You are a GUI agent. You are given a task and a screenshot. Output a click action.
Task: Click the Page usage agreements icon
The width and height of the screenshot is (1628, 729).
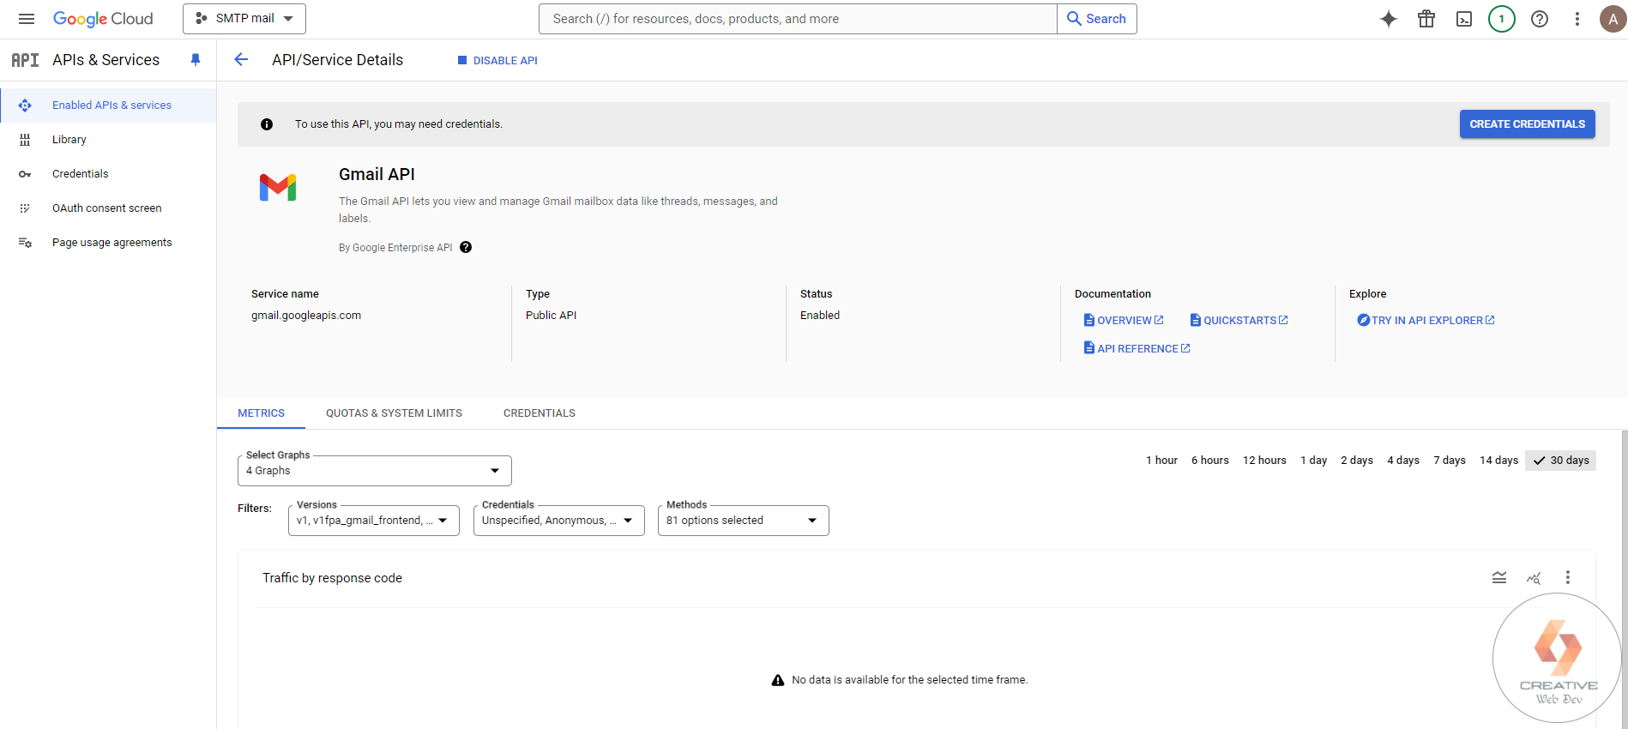point(25,243)
